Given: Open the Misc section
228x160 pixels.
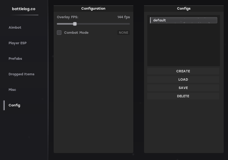Looking at the screenshot, I should pyautogui.click(x=12, y=90).
